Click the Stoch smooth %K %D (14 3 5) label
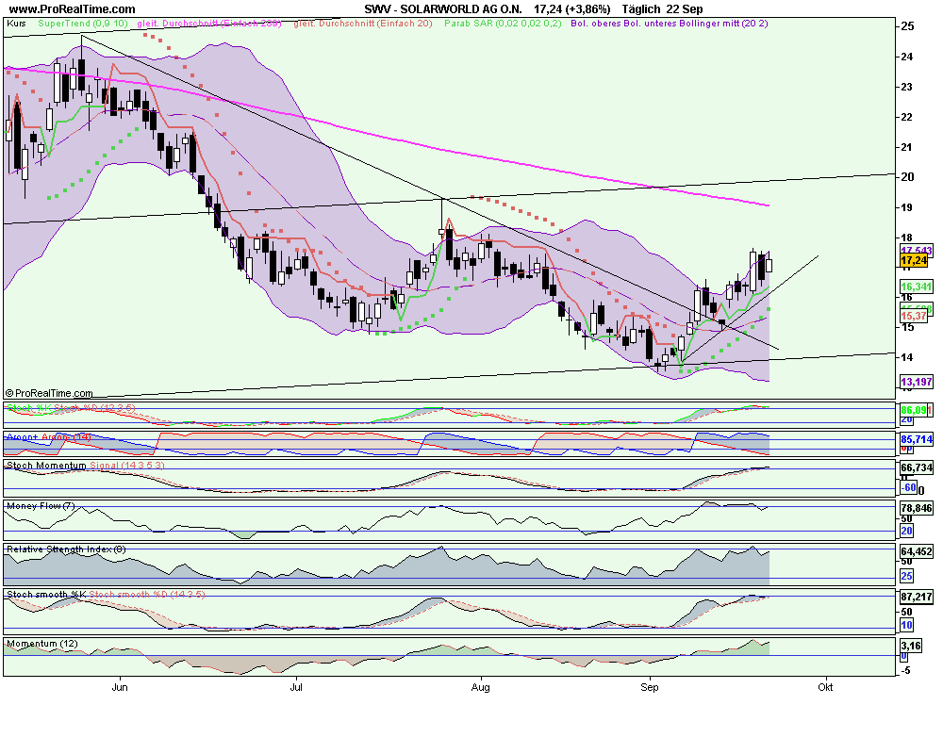Image resolution: width=943 pixels, height=754 pixels. click(x=106, y=594)
